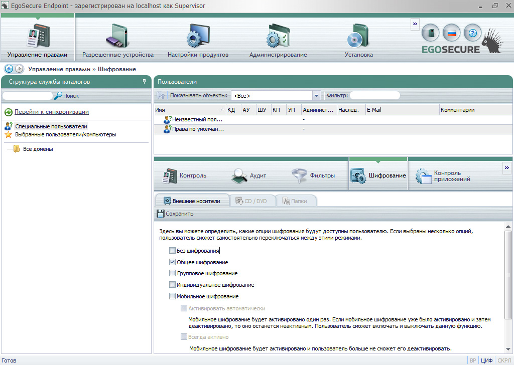Click the scrollbar up arrow
514x365 pixels.
point(508,226)
